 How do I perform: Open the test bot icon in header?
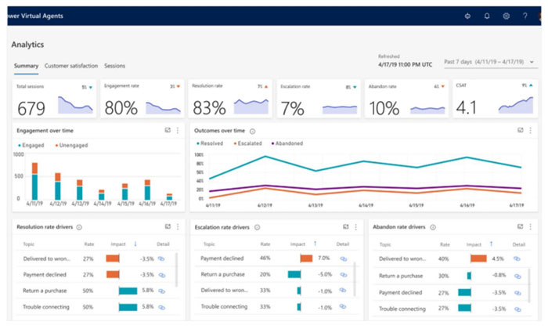click(467, 16)
